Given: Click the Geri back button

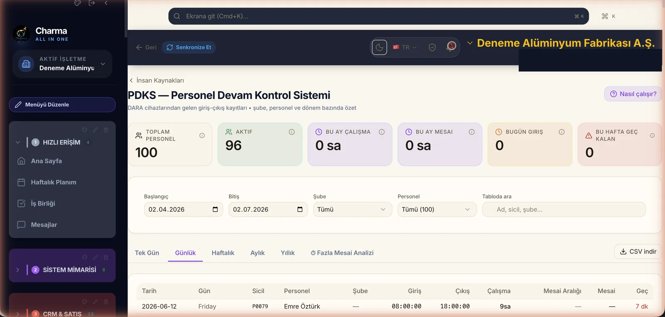Looking at the screenshot, I should (x=146, y=47).
